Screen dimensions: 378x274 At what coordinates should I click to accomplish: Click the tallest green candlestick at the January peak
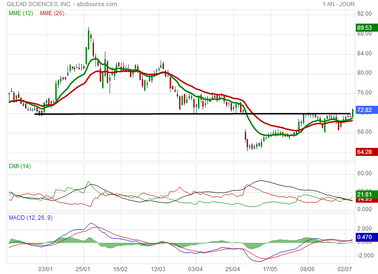point(88,39)
